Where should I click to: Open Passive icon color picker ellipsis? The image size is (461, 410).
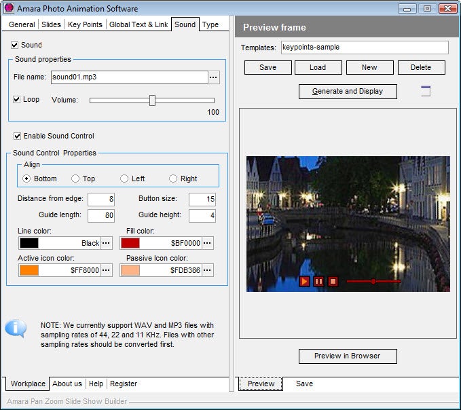208,270
